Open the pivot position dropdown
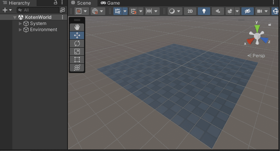The image size is (280, 151). (x=85, y=11)
